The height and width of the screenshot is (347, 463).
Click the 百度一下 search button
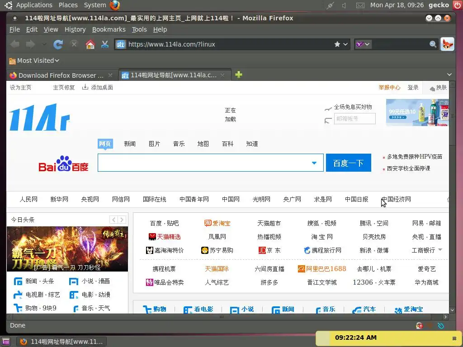(x=349, y=163)
